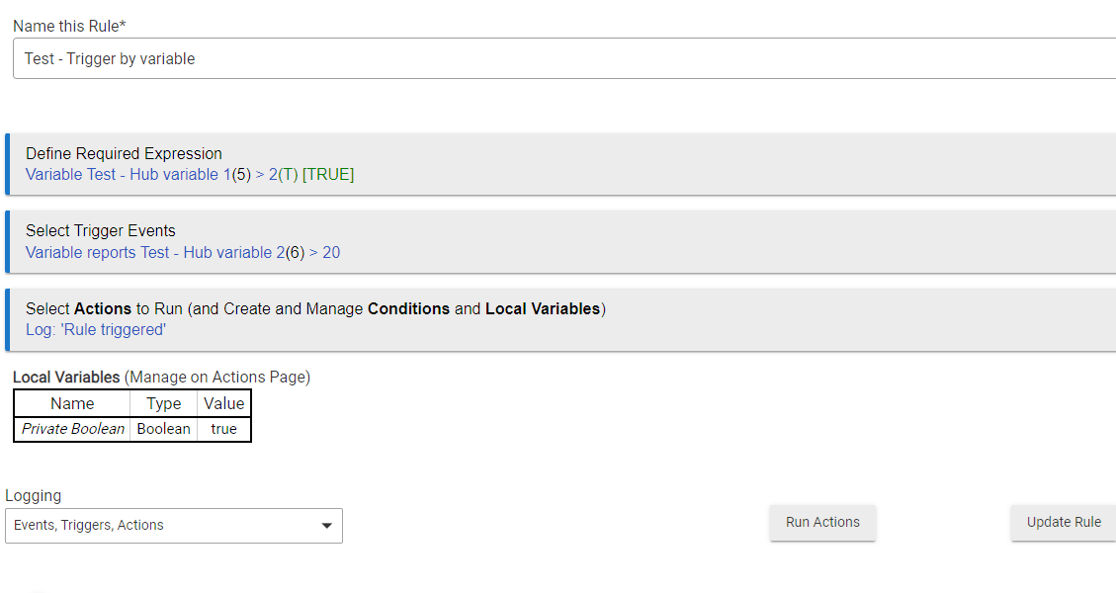
Task: Click the Value column header
Action: 224,403
